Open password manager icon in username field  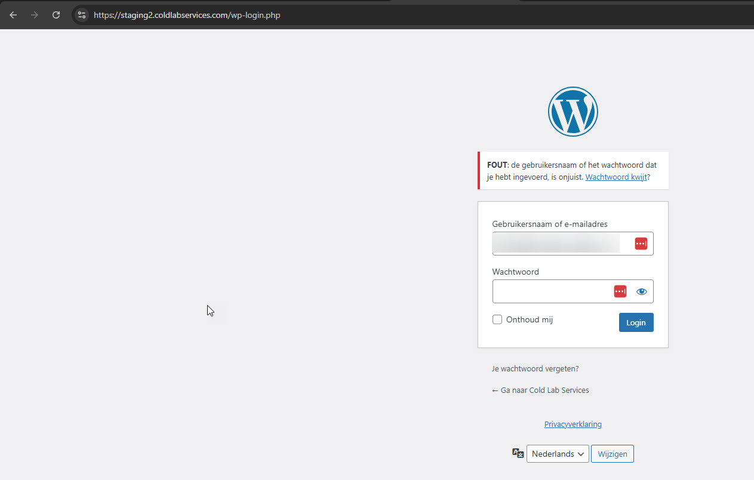pyautogui.click(x=641, y=244)
